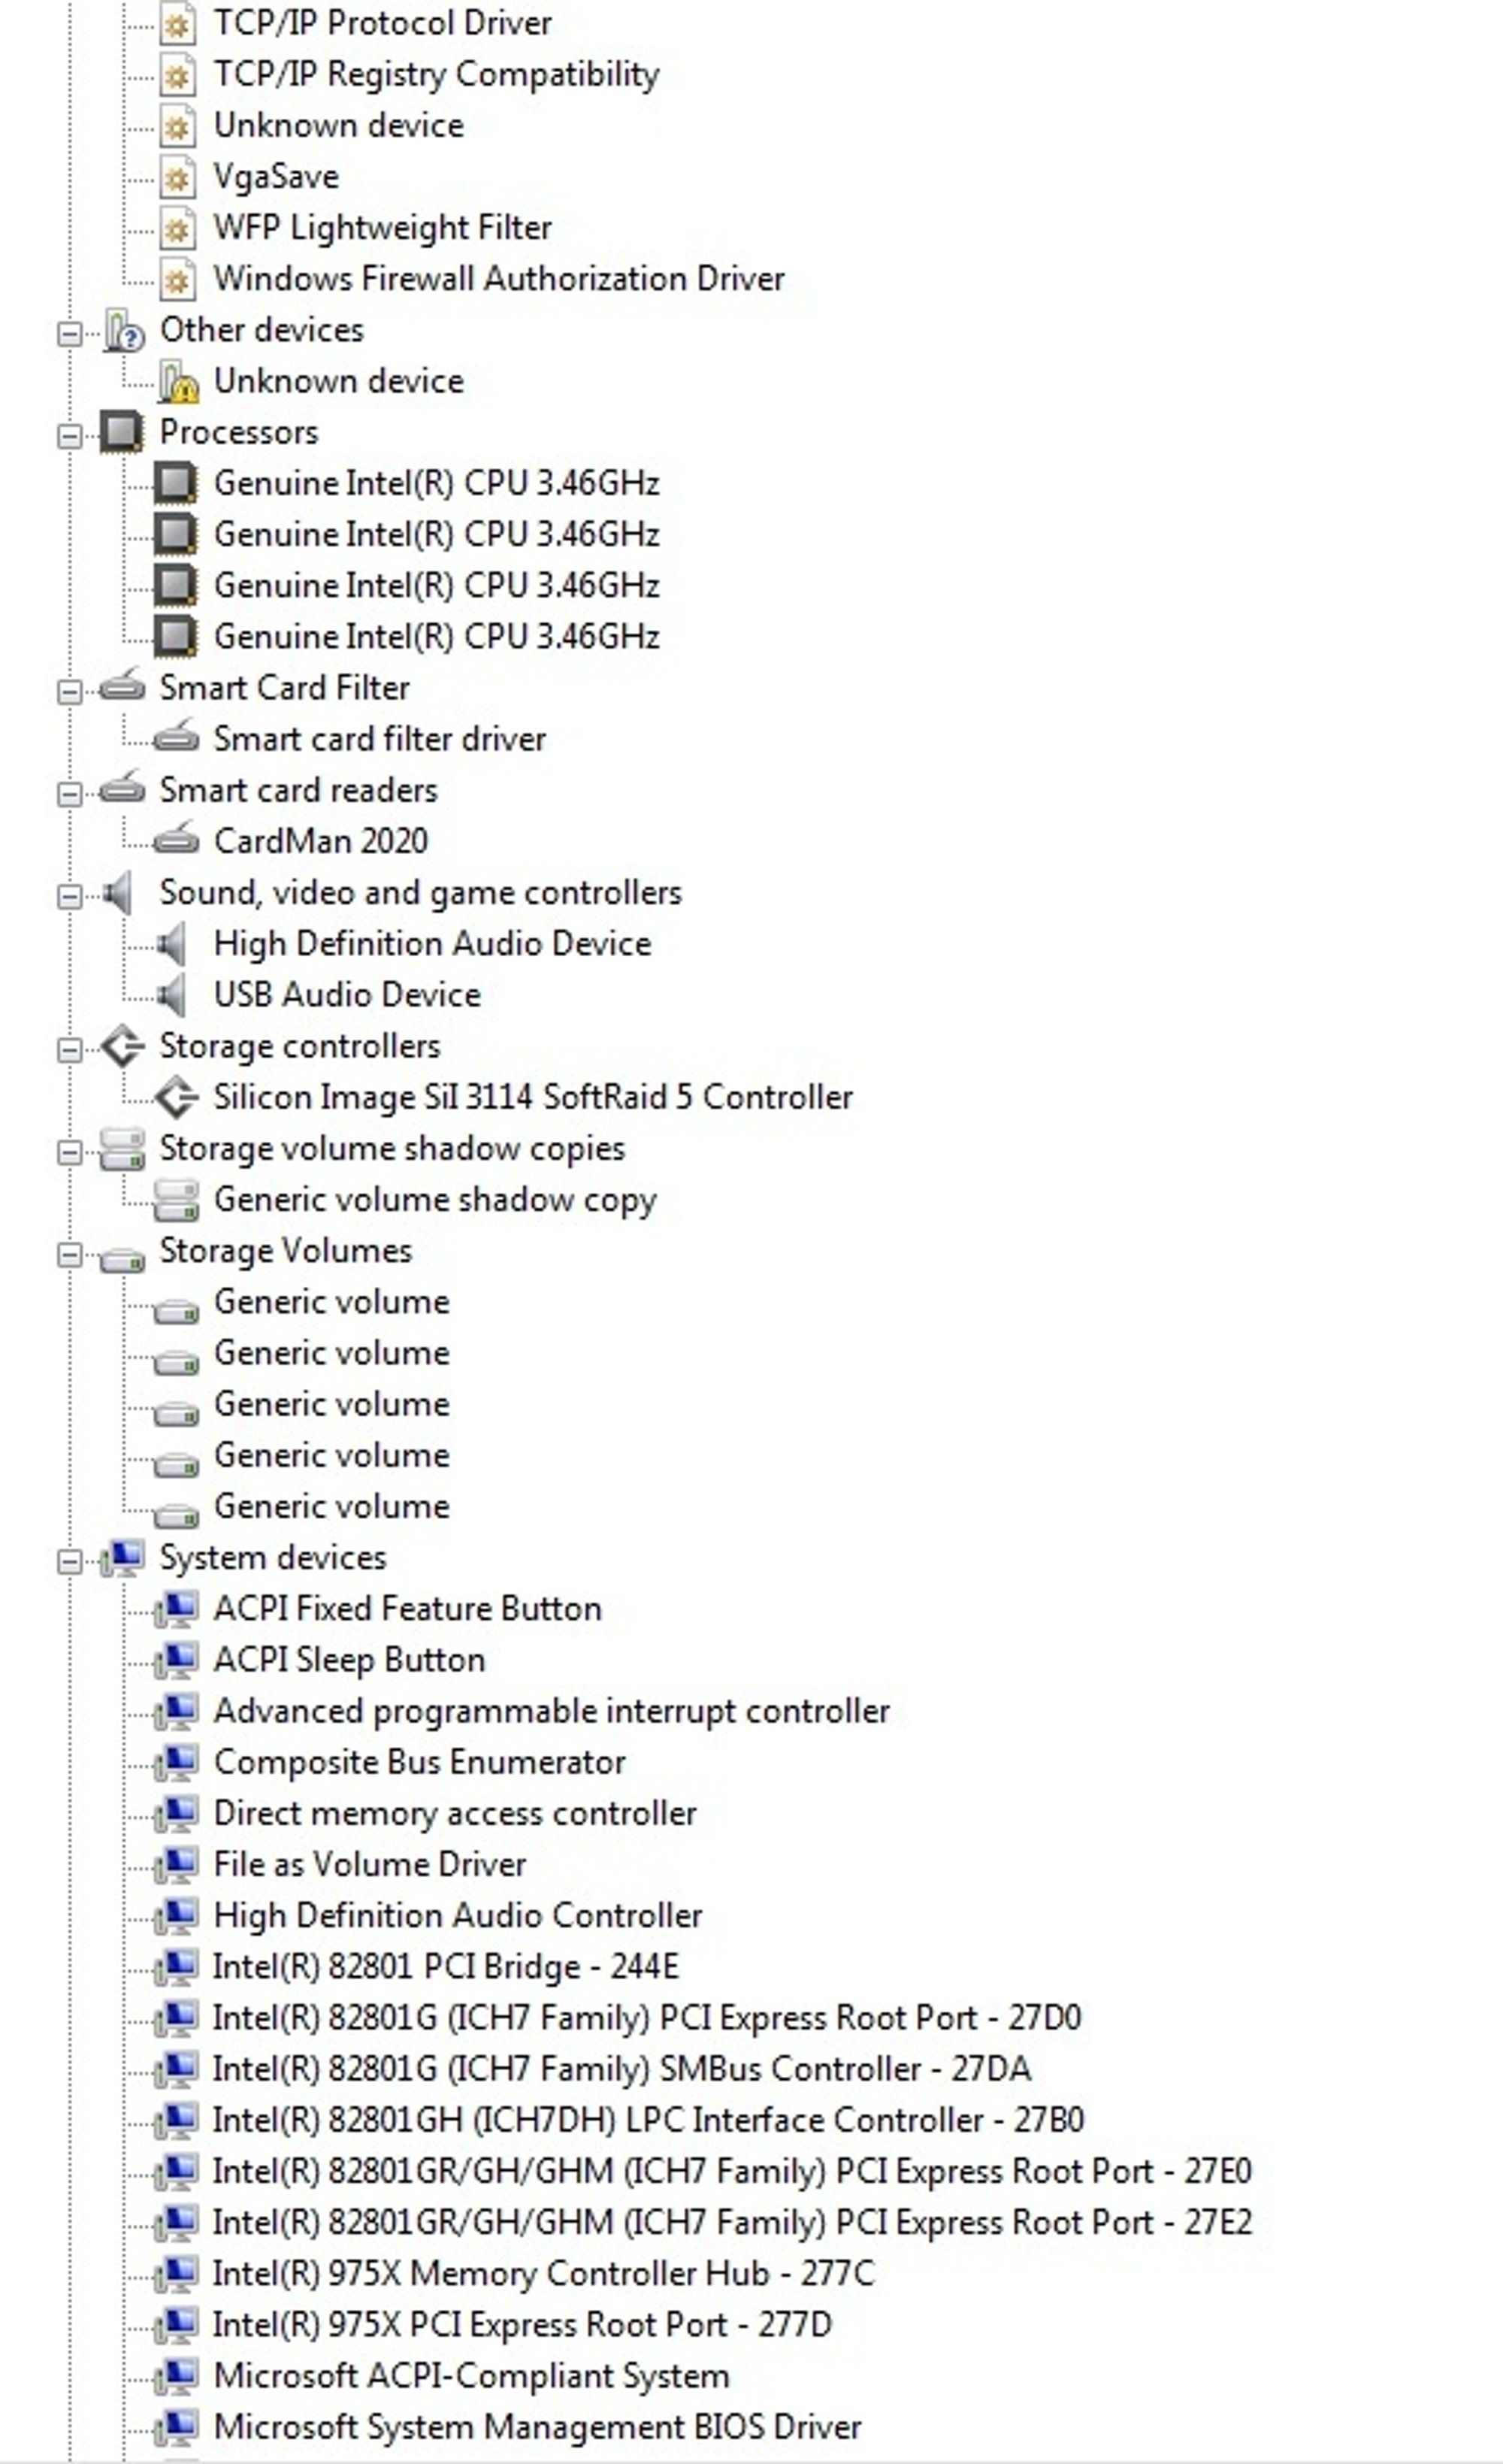Screen dimensions: 1503x2464
Task: Click the Windows Firewall Authorization Driver icon
Action: pyautogui.click(x=177, y=279)
